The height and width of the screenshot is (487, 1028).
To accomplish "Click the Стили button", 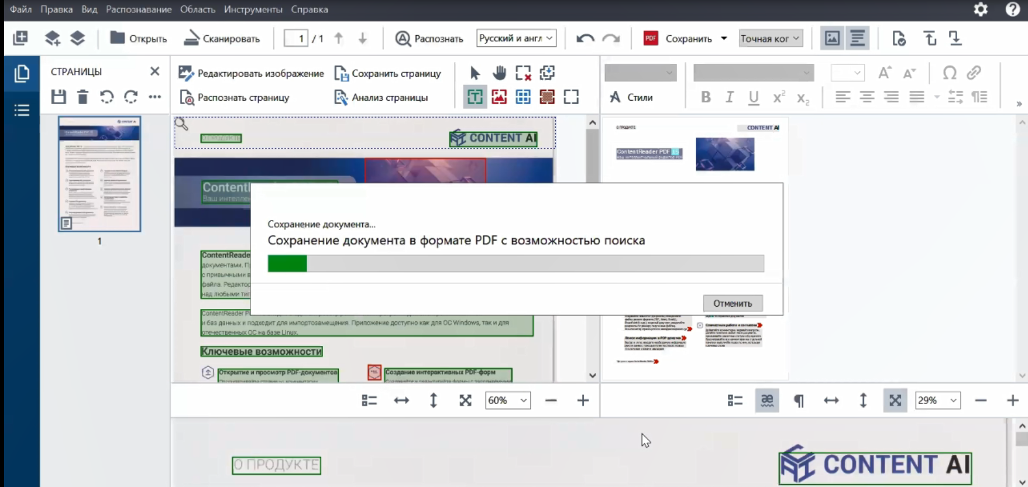I will pyautogui.click(x=631, y=97).
